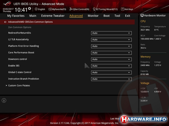Select the Advanced tab
The width and height of the screenshot is (169, 126).
pyautogui.click(x=76, y=16)
